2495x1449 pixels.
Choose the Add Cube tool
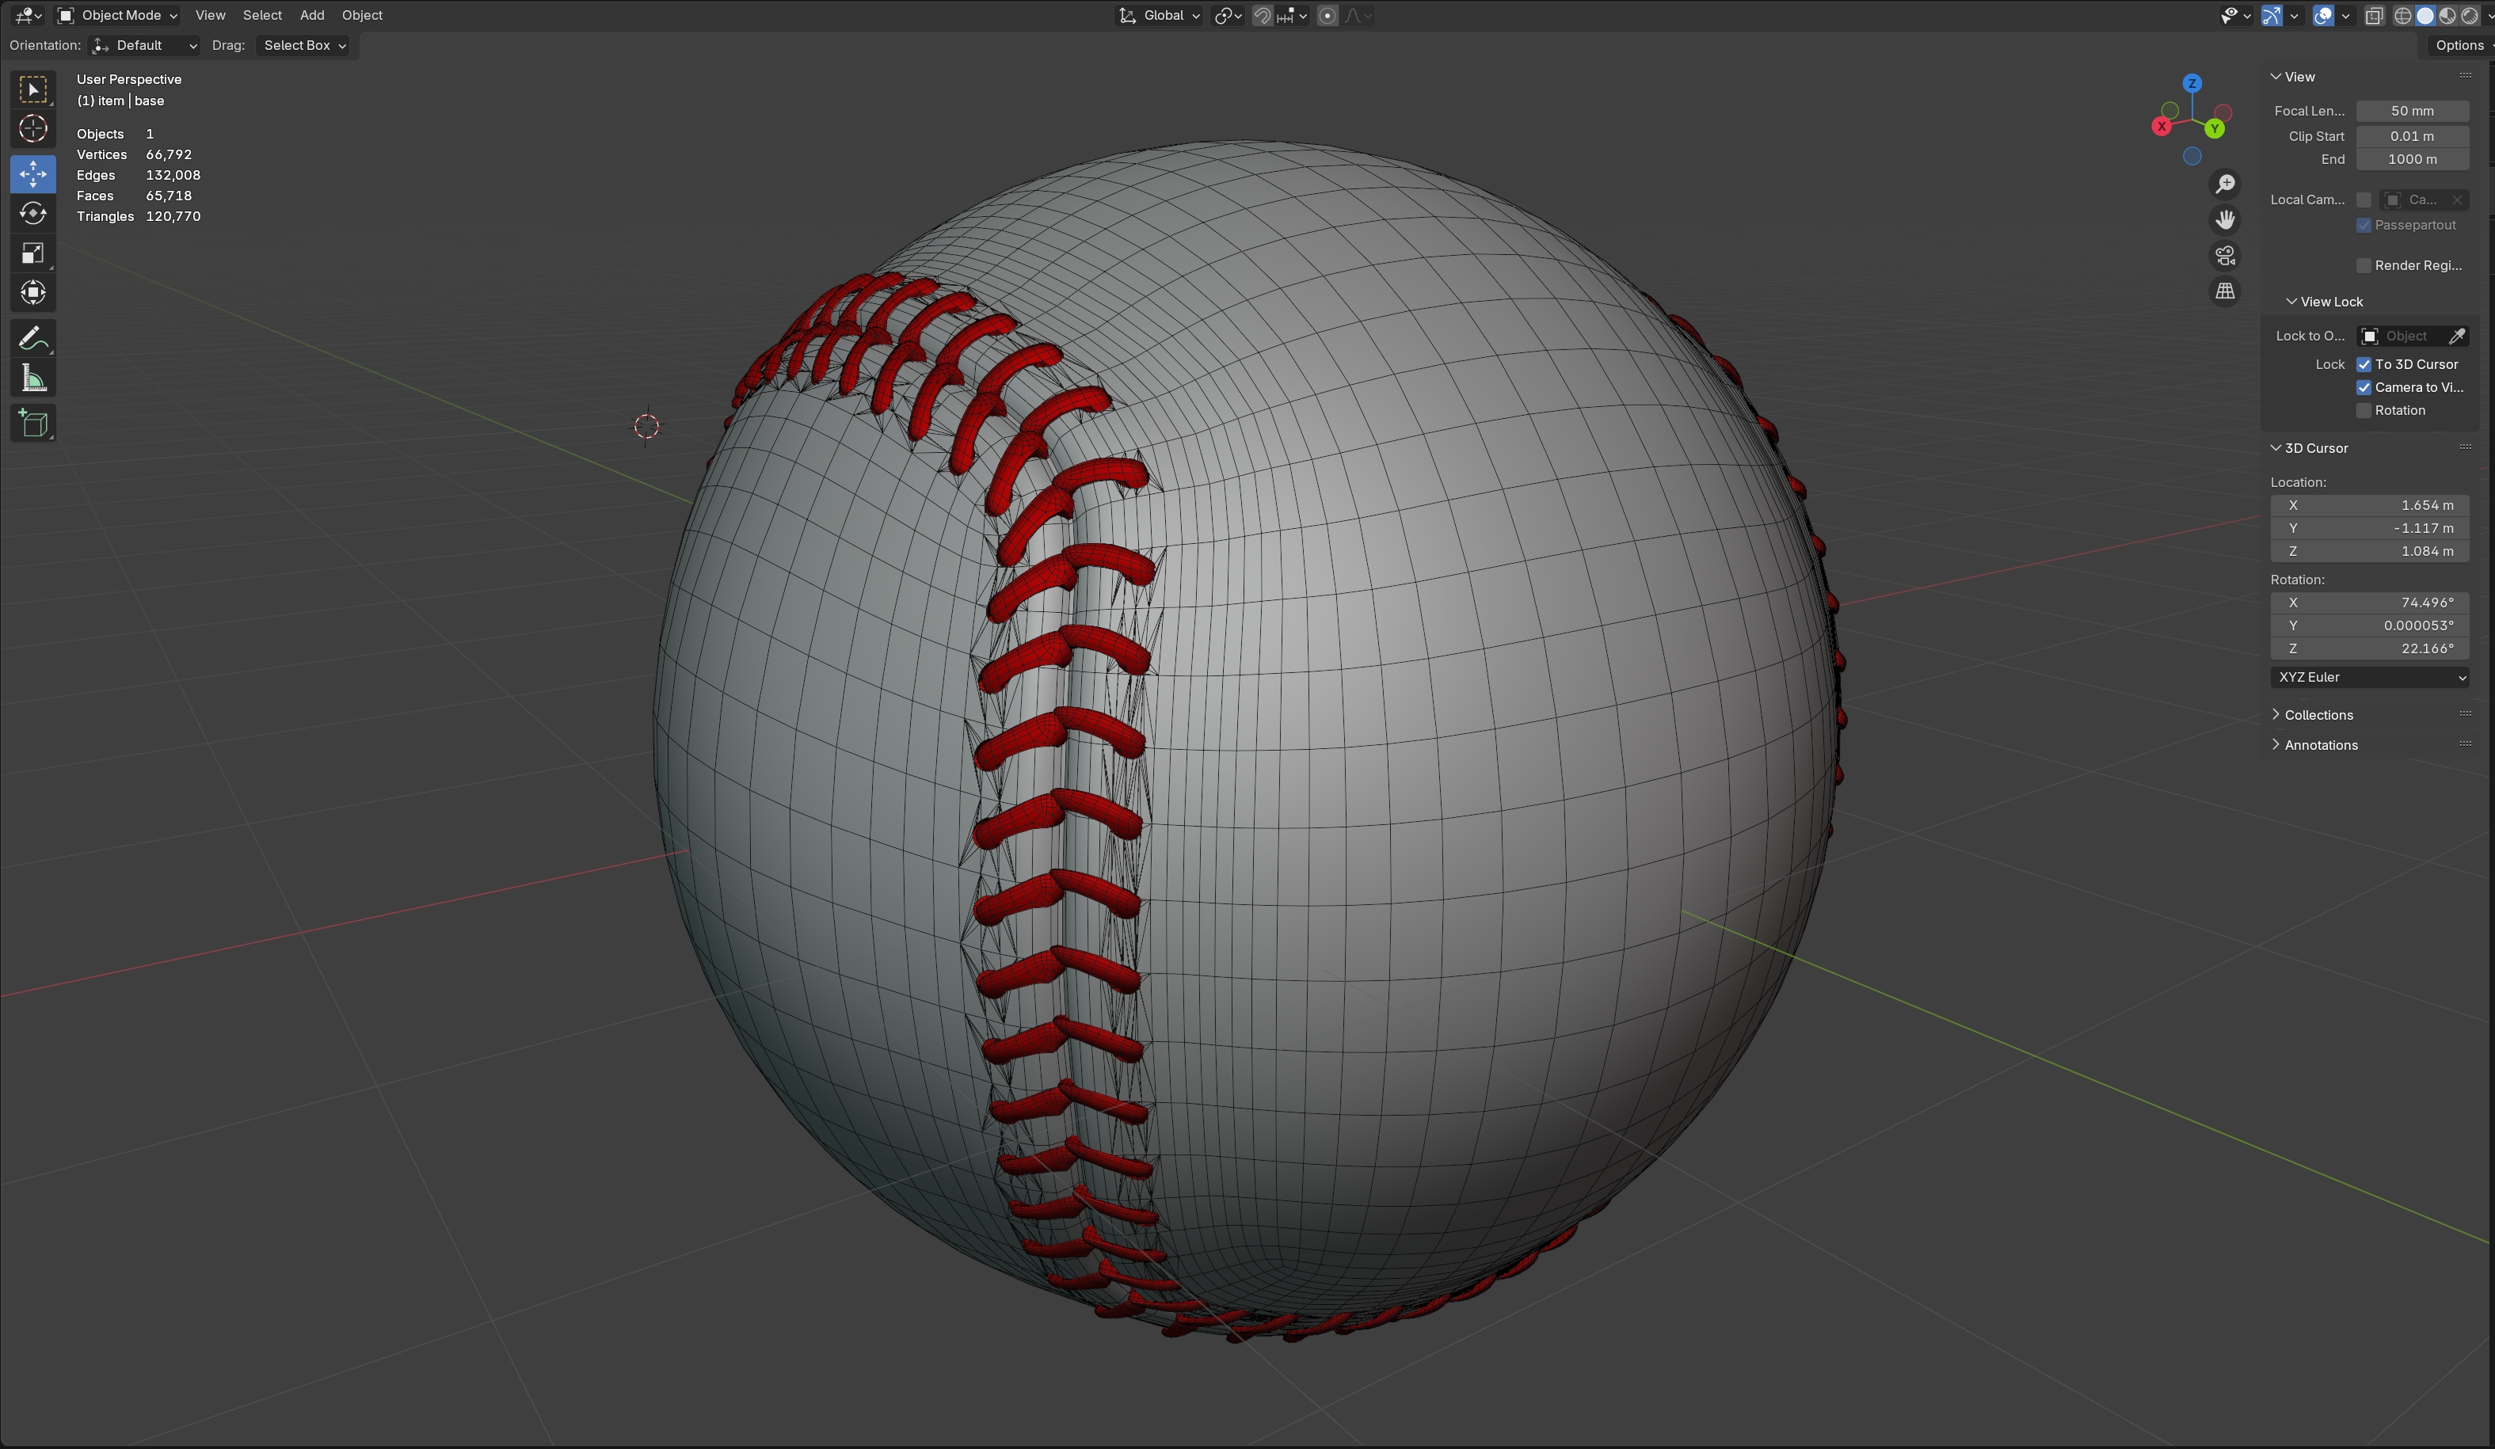tap(32, 424)
